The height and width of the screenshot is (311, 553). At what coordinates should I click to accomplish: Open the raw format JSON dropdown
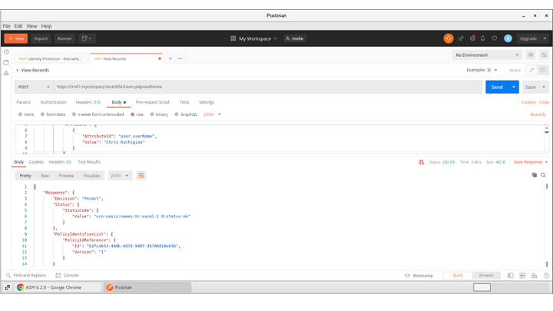[x=212, y=114]
